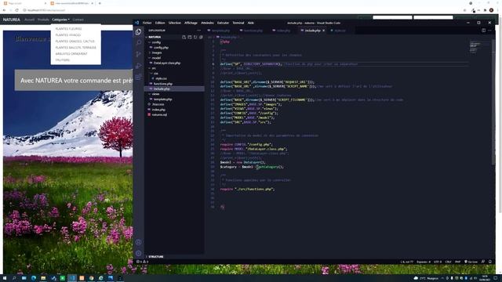Viewport: 502px width, 282px height.
Task: Click notifications bell in VS Code status bar
Action: point(489,262)
